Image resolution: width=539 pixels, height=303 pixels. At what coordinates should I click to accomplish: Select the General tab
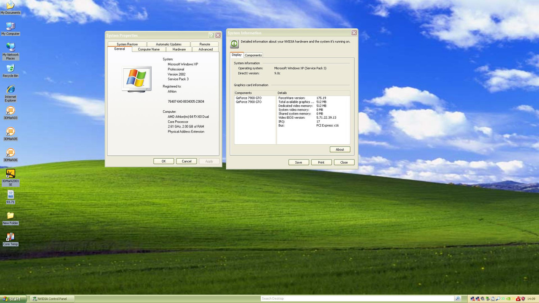(120, 49)
